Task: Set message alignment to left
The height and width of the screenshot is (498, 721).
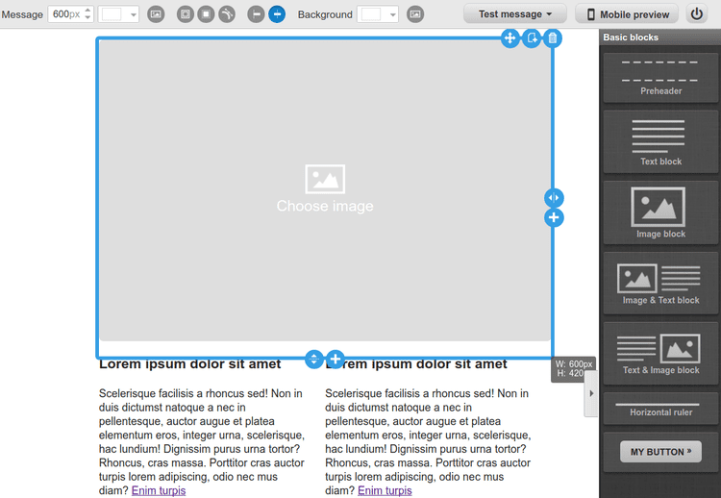Action: [256, 14]
